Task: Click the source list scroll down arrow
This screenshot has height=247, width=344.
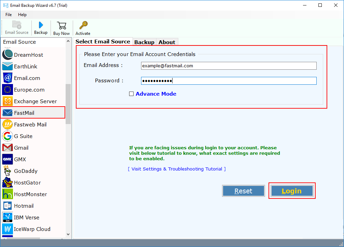Action: tap(68, 234)
